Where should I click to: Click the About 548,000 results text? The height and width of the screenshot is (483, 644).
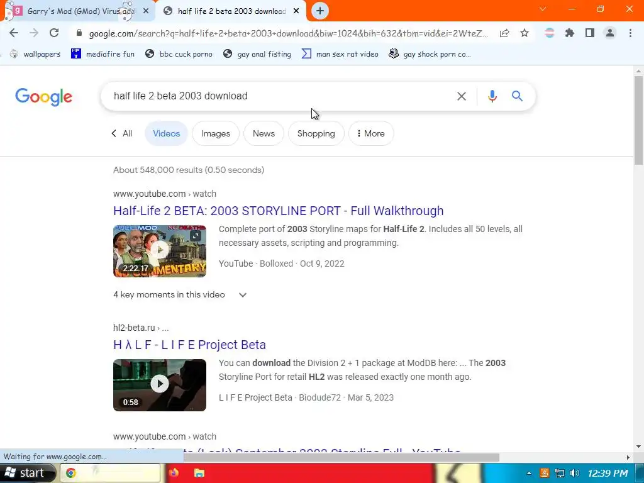(189, 170)
